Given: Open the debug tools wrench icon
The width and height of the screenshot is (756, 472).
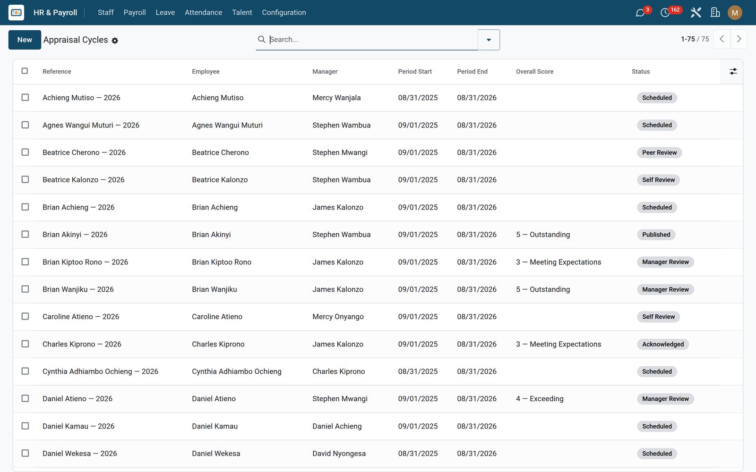Looking at the screenshot, I should [696, 13].
